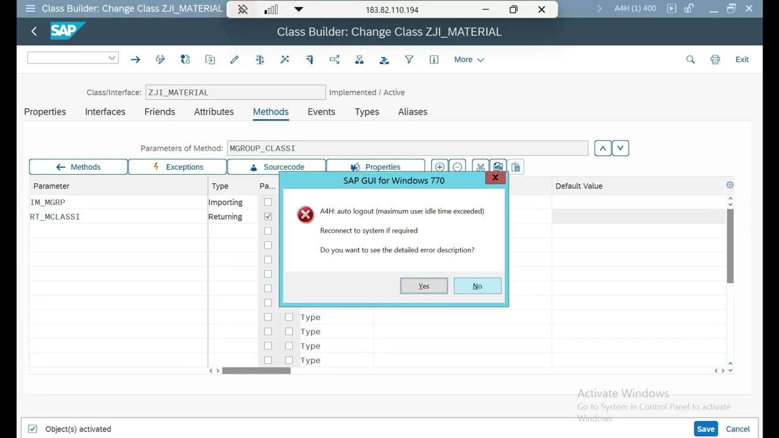
Task: Delete parameter row with minus icon
Action: tap(458, 167)
